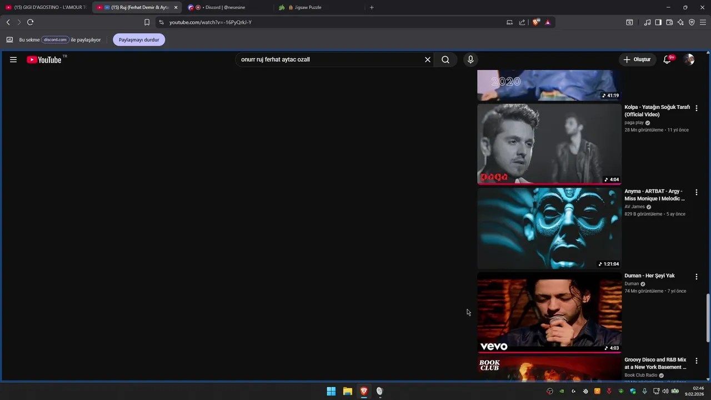This screenshot has width=711, height=400.
Task: Go back in browser history
Action: click(x=8, y=22)
